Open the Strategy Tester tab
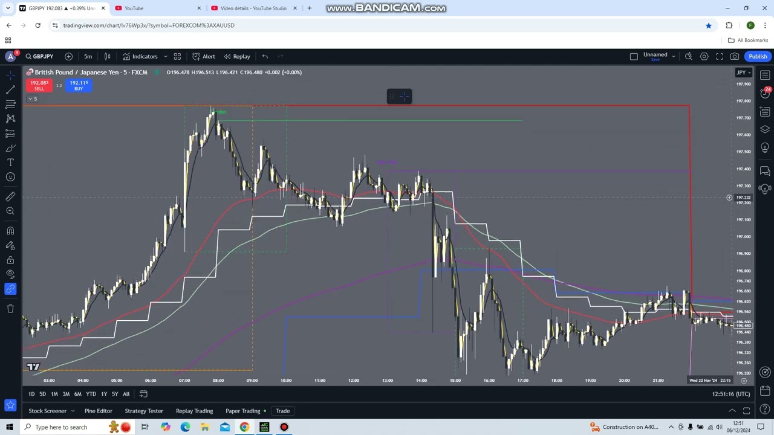This screenshot has height=435, width=774. coord(144,411)
